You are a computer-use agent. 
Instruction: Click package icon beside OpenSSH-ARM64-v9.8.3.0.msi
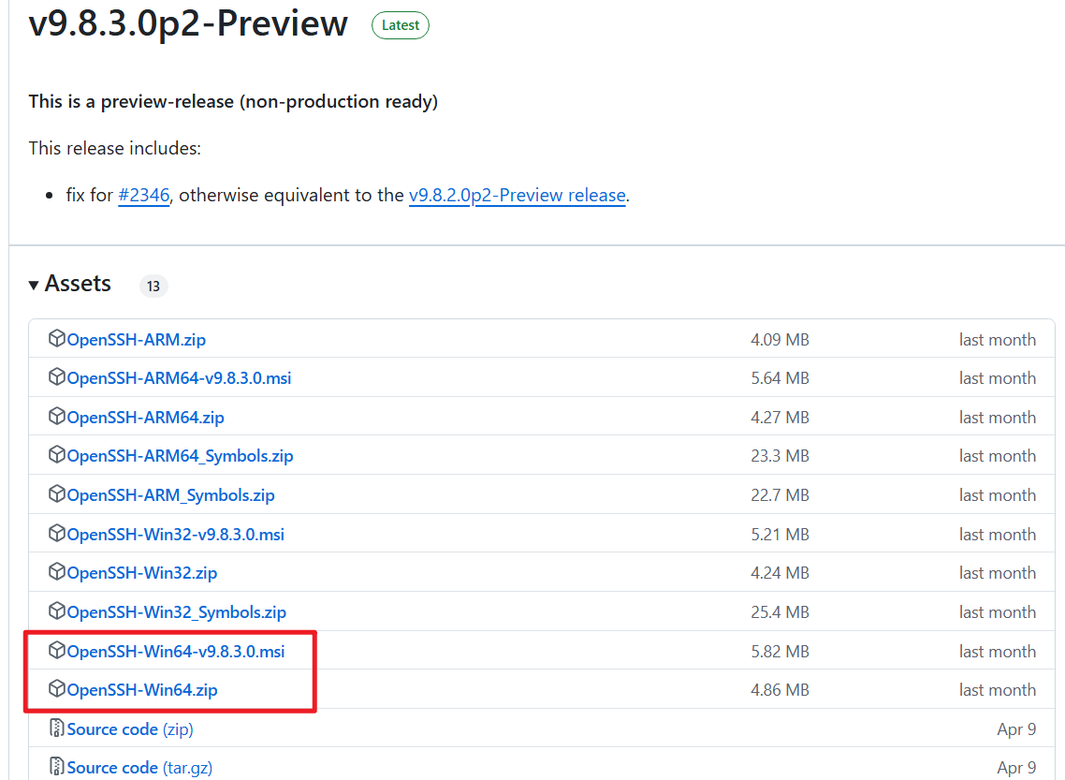56,377
